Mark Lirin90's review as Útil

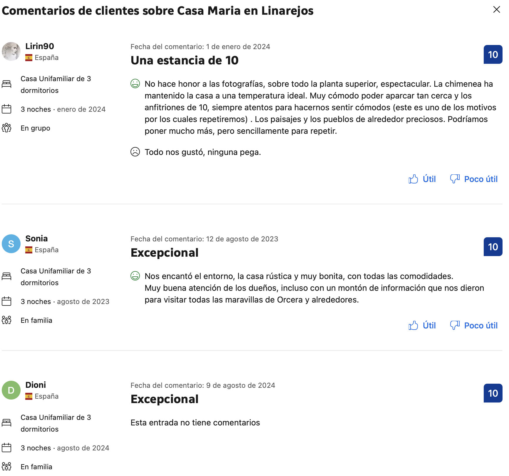[422, 179]
